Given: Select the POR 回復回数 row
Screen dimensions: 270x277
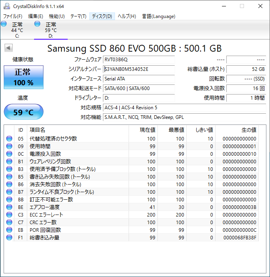Looking at the screenshot, I should point(131,230).
